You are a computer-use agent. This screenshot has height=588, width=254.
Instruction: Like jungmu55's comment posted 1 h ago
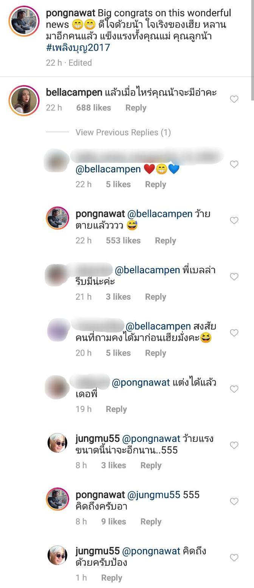[234, 558]
